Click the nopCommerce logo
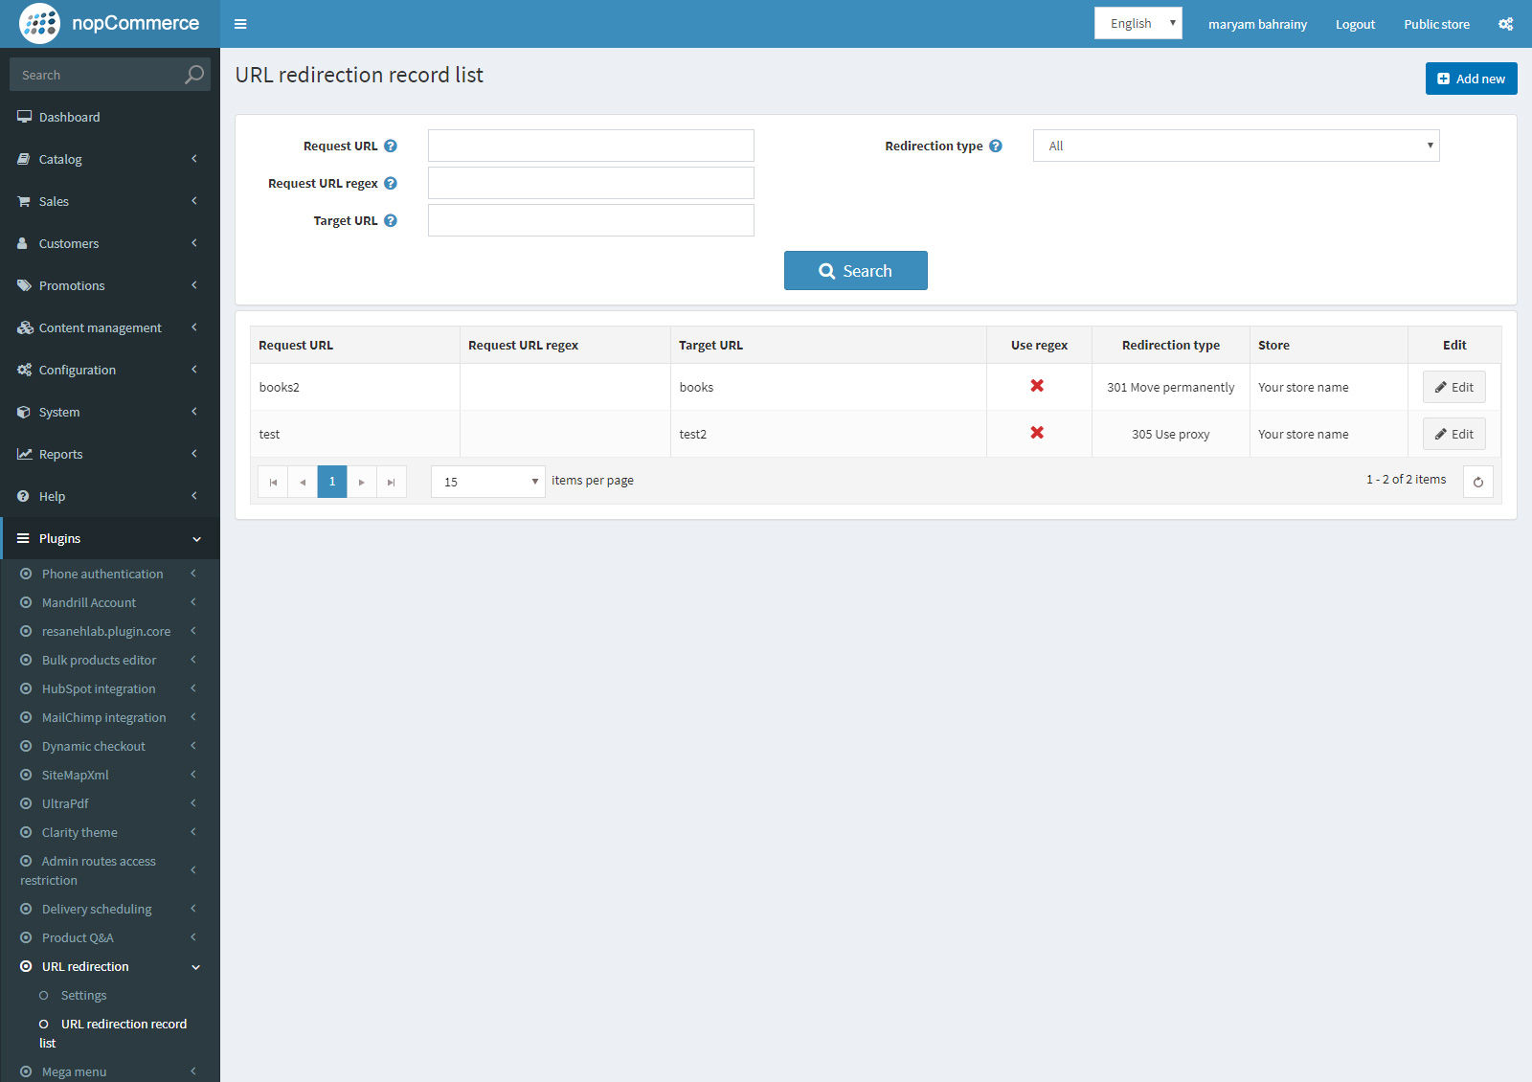The height and width of the screenshot is (1082, 1532). click(x=110, y=24)
